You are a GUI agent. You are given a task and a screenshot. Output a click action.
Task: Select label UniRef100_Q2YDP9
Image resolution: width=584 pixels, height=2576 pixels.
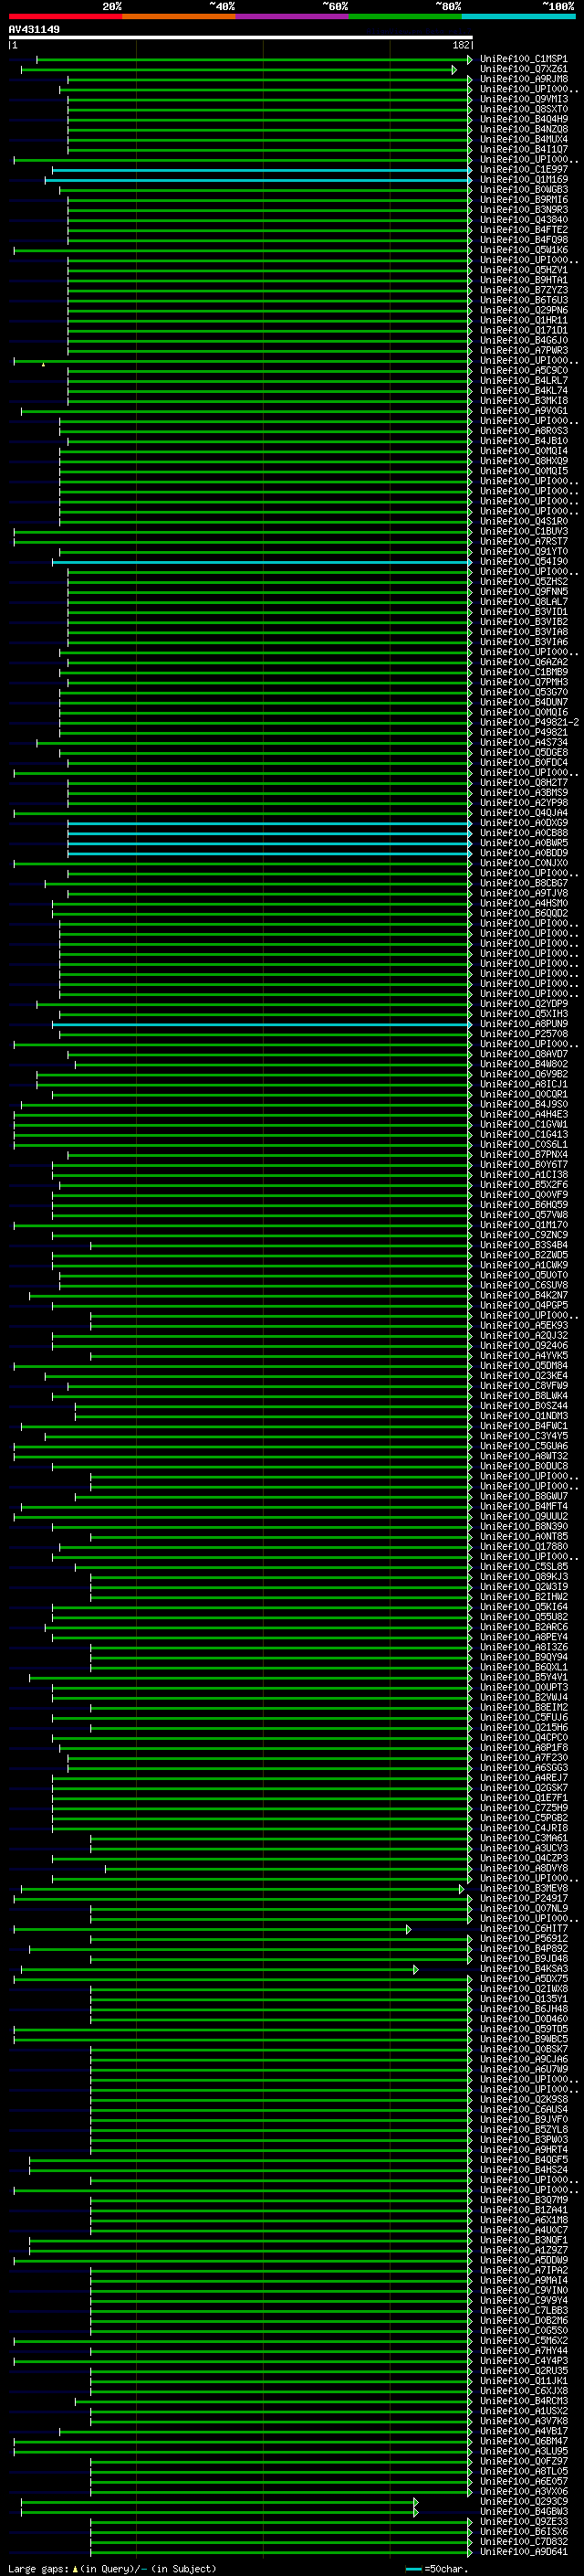524,1004
